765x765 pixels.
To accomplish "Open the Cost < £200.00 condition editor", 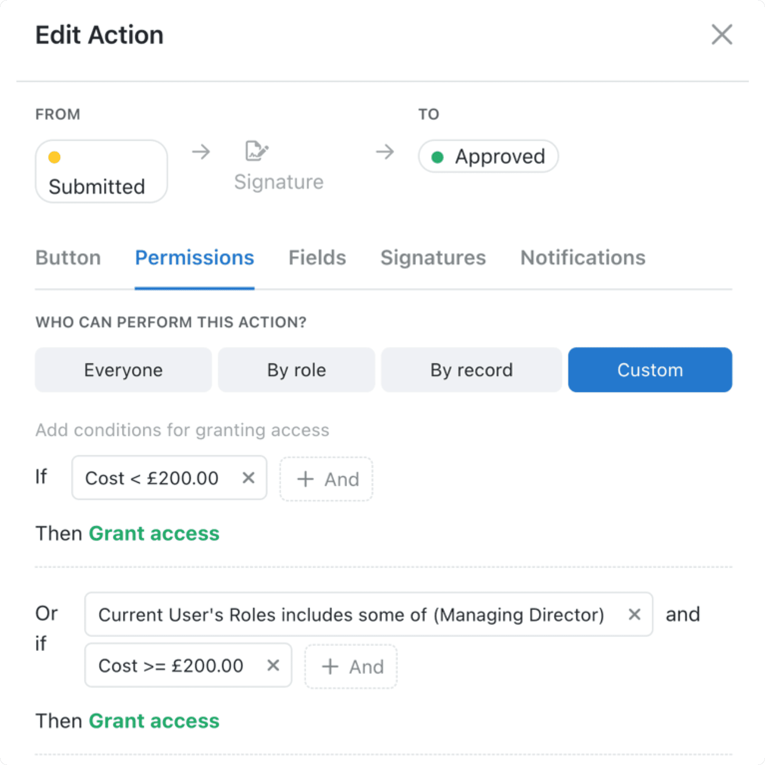I will [152, 478].
